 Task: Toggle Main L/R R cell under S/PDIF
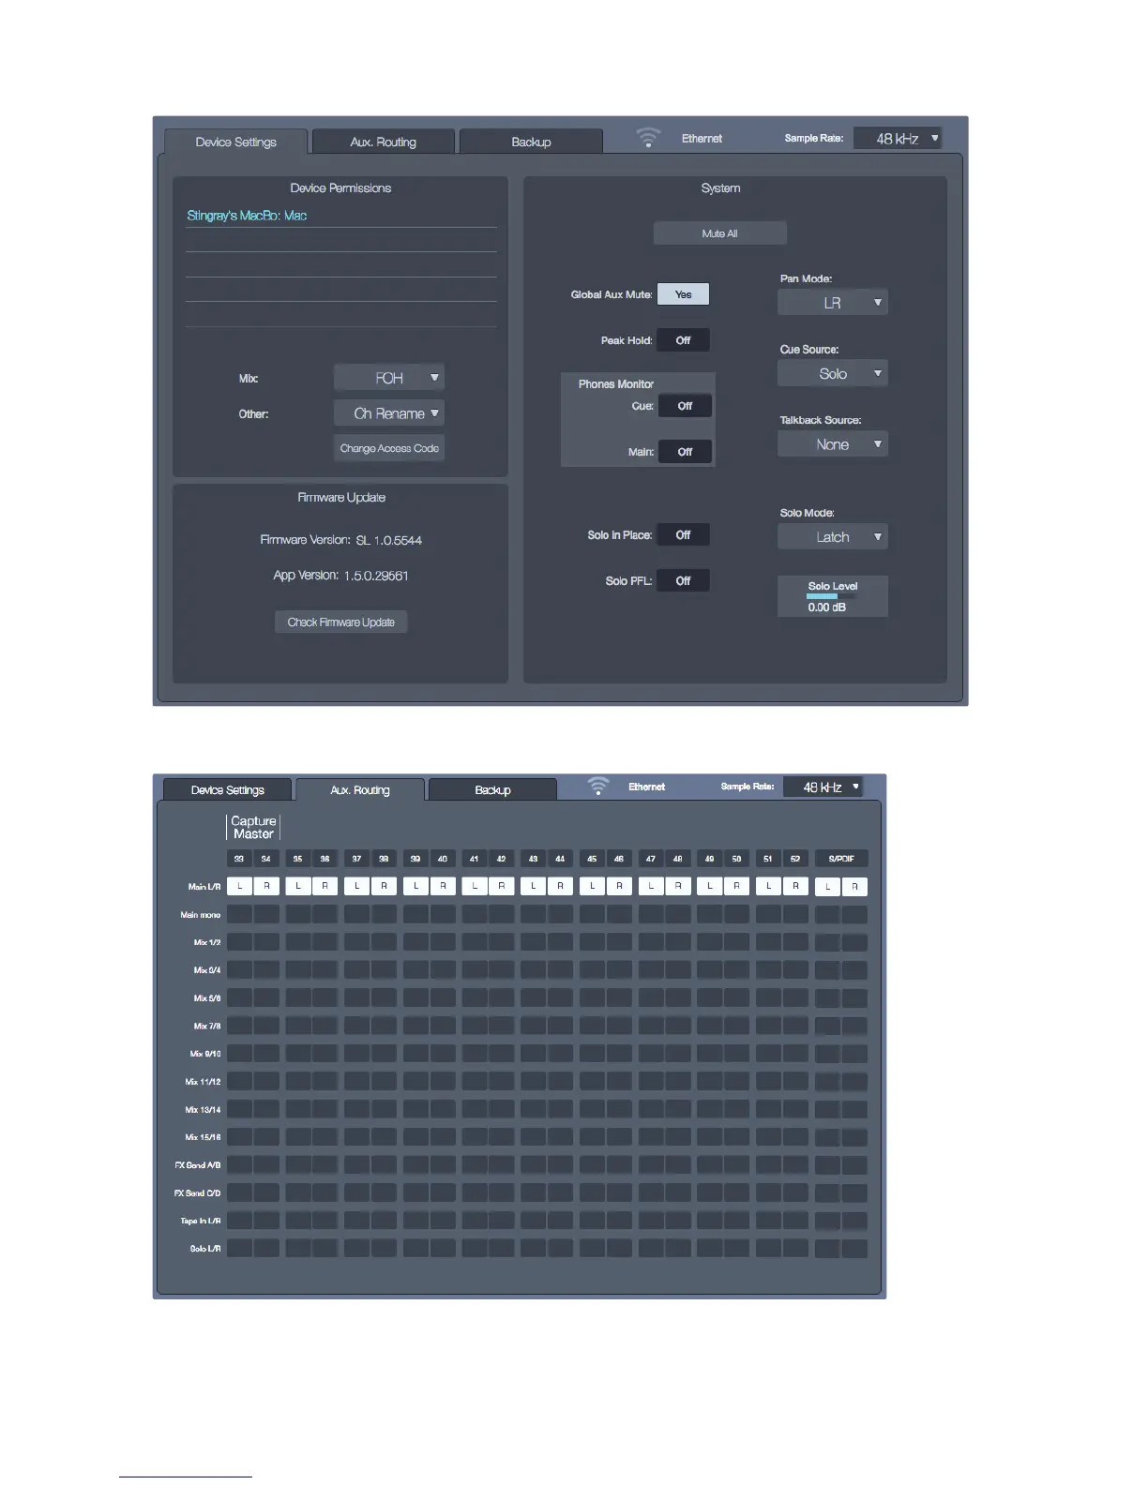(854, 887)
